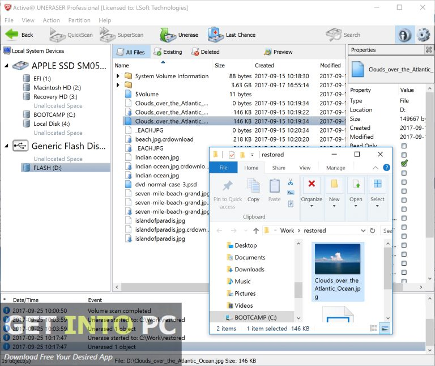Open Explorer help question mark icon
Image resolution: width=435 pixels, height=366 pixels.
386,168
